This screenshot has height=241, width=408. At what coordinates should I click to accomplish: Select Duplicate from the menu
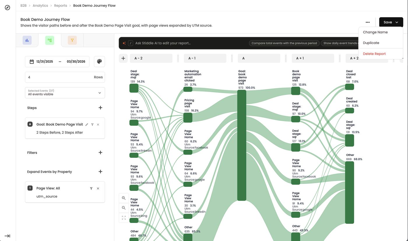click(x=381, y=43)
